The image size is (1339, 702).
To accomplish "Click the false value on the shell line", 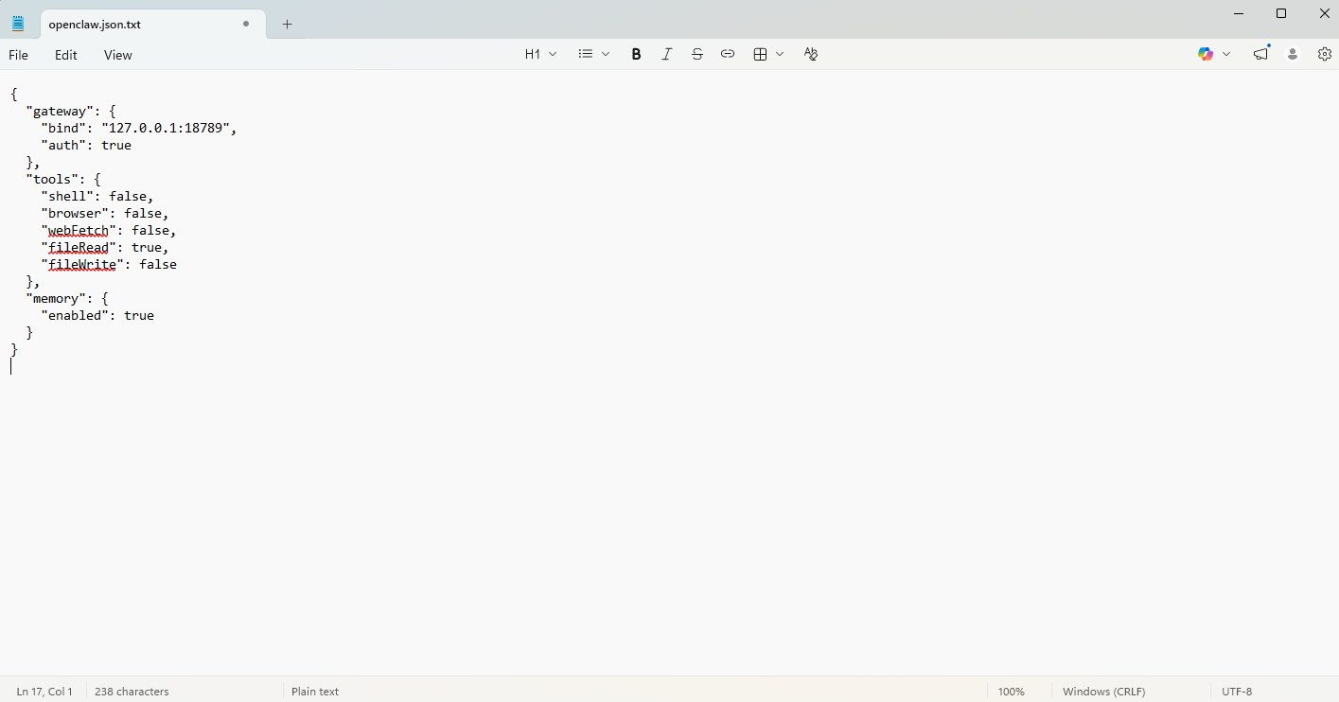I will (x=128, y=196).
